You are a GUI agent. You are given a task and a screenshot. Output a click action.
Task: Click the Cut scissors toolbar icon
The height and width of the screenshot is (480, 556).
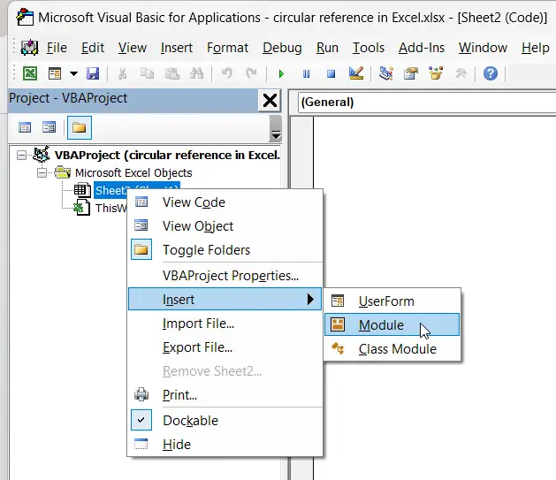(122, 73)
